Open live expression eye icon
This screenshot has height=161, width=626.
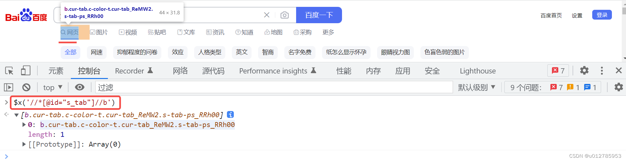(x=80, y=87)
